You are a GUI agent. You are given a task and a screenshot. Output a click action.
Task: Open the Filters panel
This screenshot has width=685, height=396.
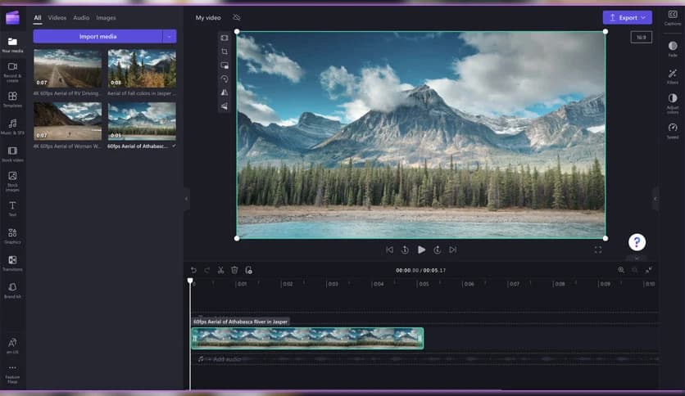673,76
